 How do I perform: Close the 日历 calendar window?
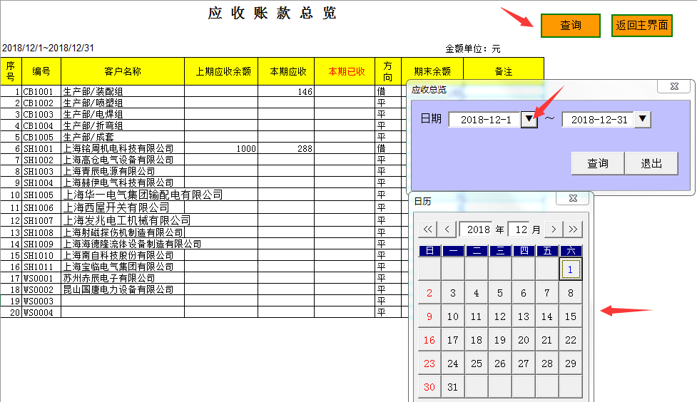(x=573, y=198)
